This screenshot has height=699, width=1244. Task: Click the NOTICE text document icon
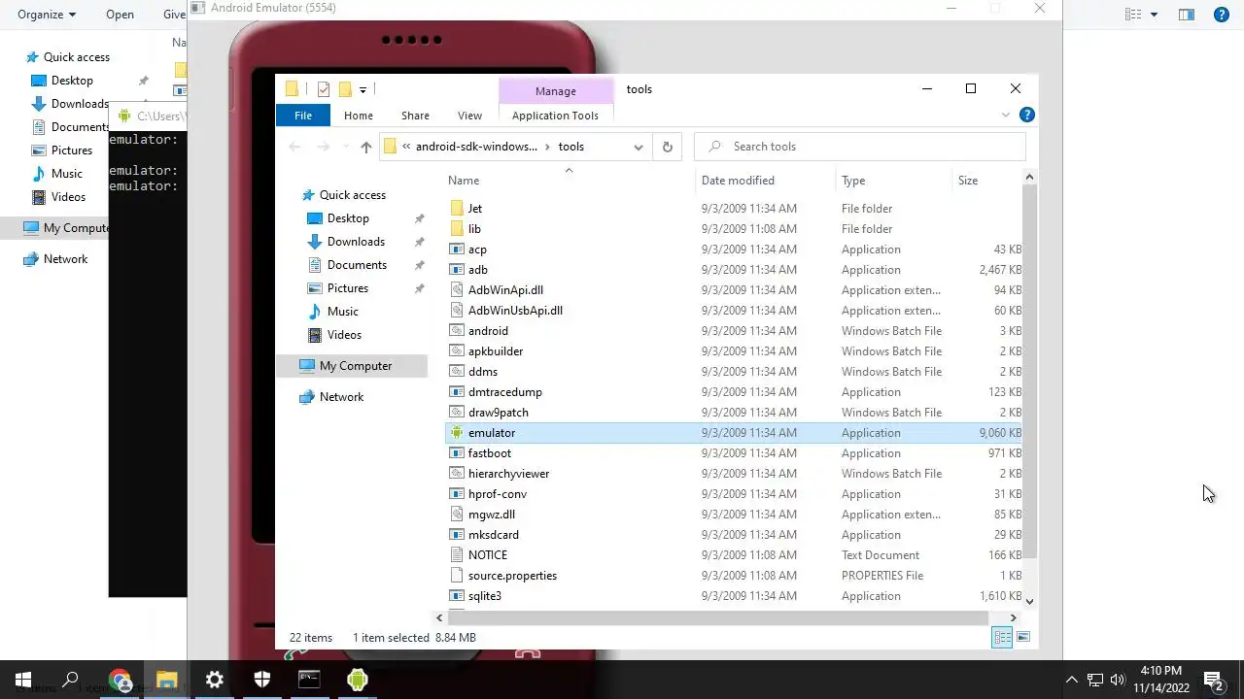tap(457, 555)
